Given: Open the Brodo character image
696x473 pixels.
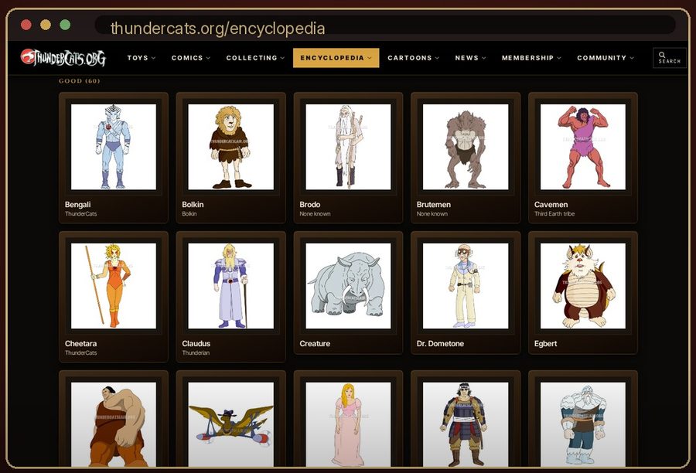Looking at the screenshot, I should (x=348, y=147).
